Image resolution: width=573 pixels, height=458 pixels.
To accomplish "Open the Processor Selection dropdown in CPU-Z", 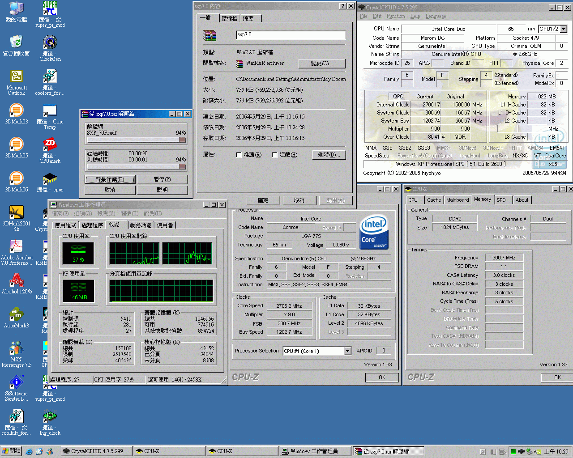I will click(x=347, y=351).
